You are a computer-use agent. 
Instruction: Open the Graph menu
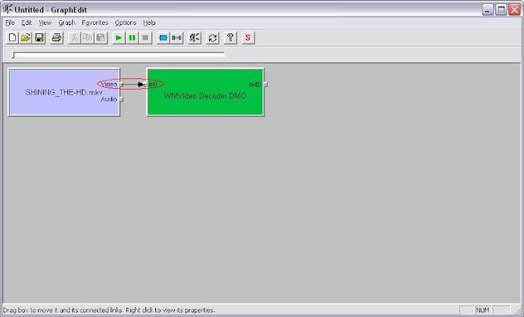67,23
